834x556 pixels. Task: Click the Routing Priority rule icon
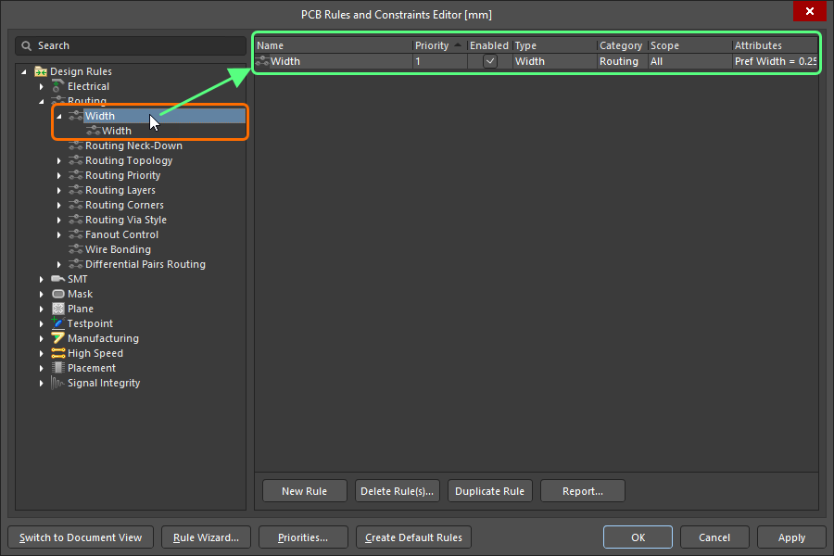[76, 175]
